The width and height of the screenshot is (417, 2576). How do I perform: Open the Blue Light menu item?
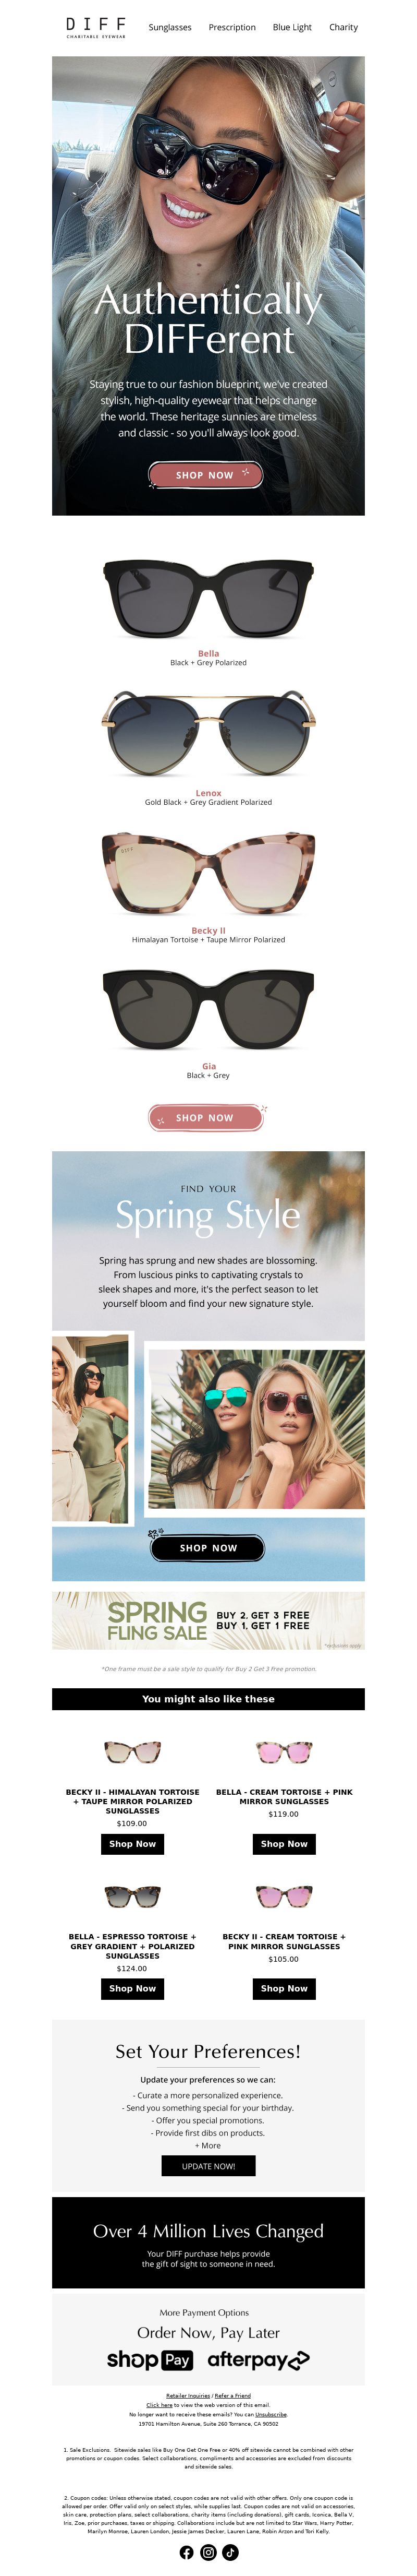[x=292, y=28]
